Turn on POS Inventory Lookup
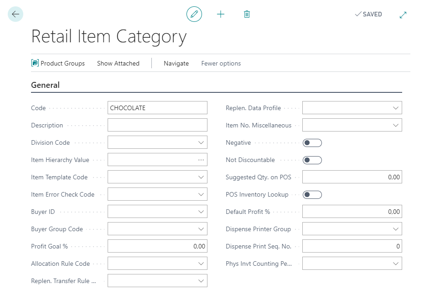The width and height of the screenshot is (440, 304). pos(312,195)
